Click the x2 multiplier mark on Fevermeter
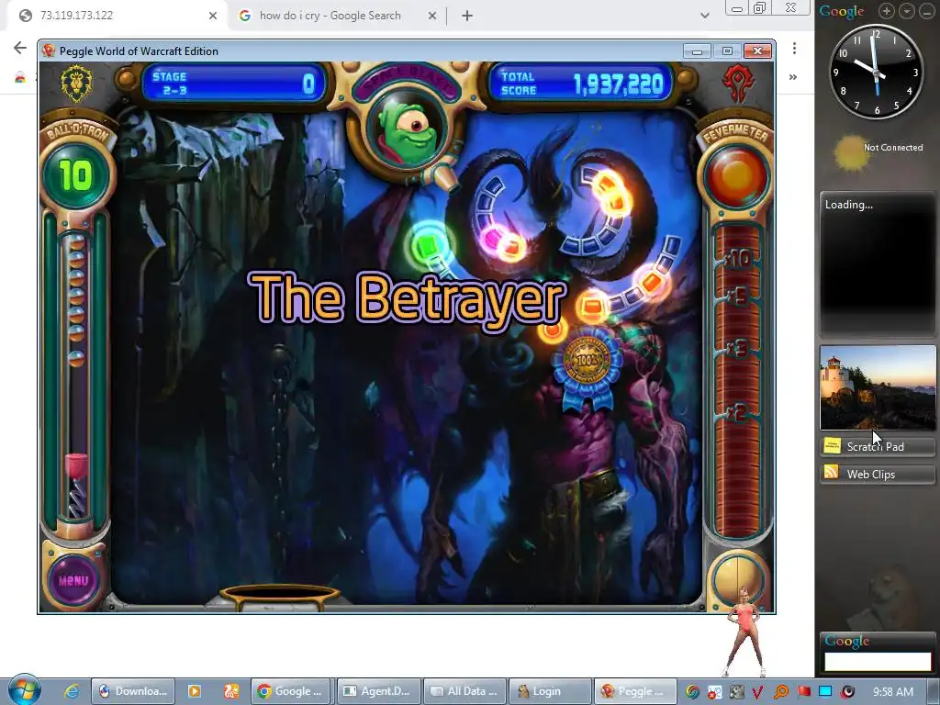 click(738, 413)
